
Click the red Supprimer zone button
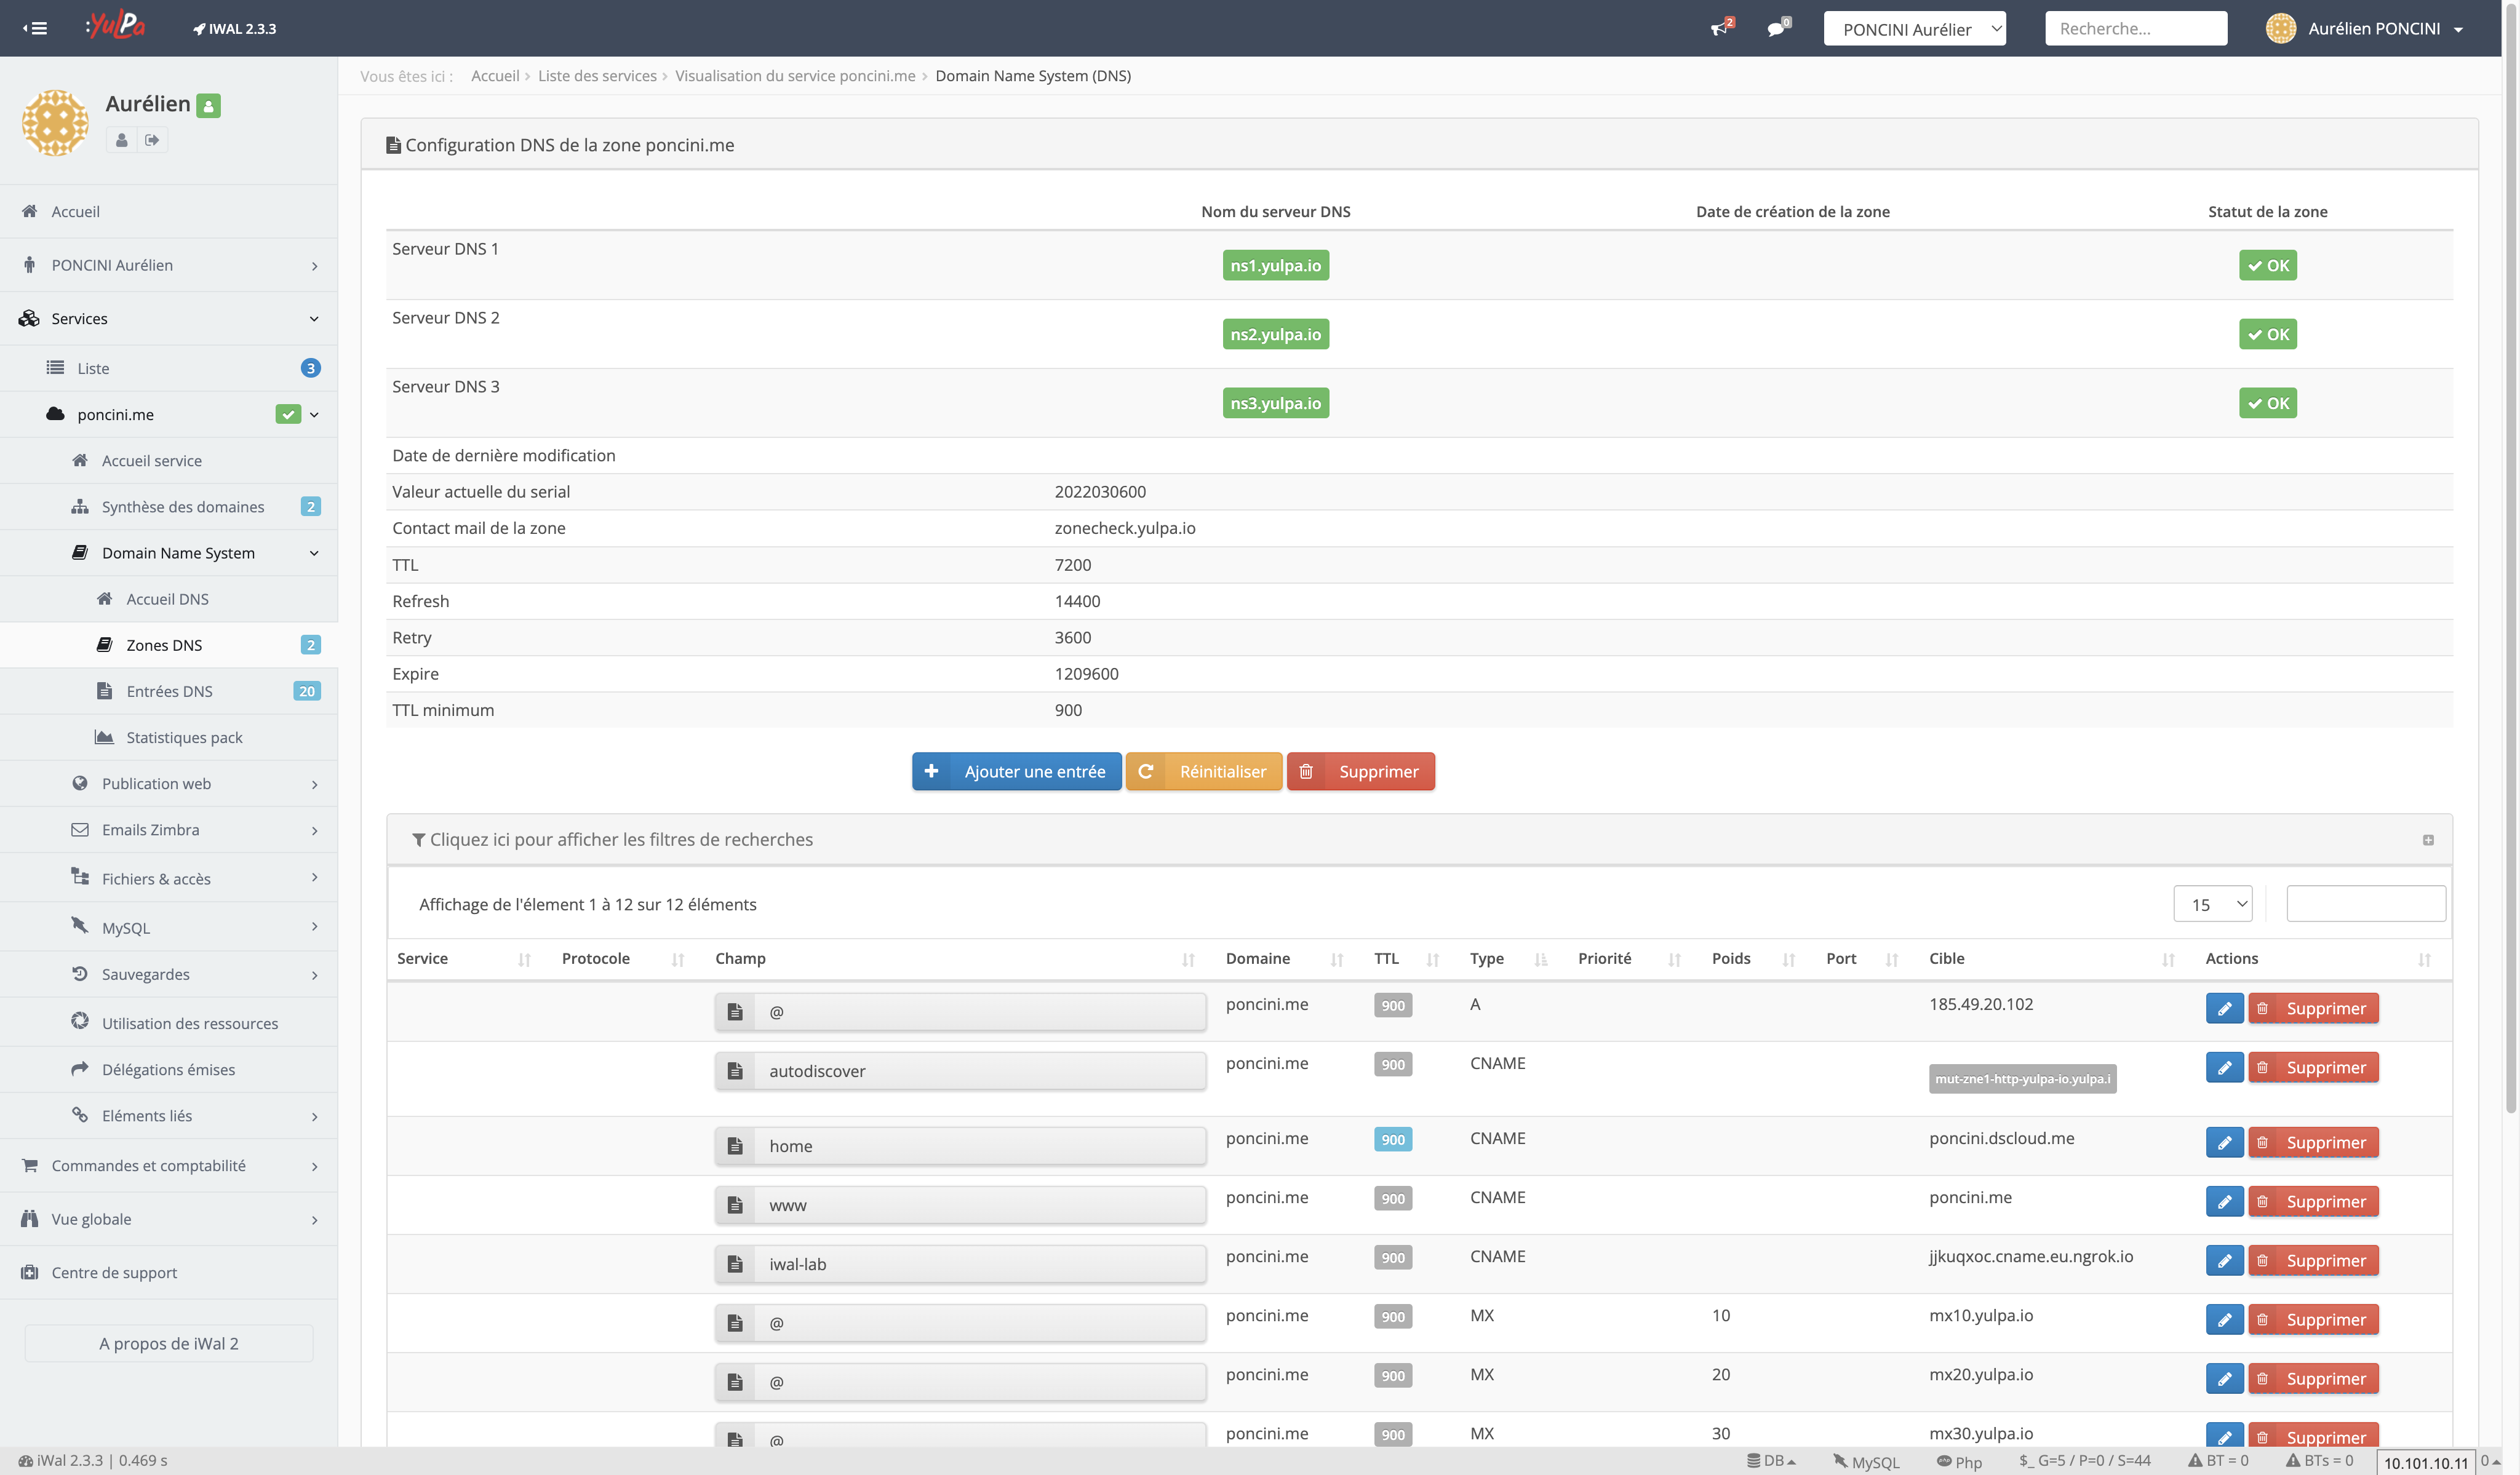coord(1361,771)
